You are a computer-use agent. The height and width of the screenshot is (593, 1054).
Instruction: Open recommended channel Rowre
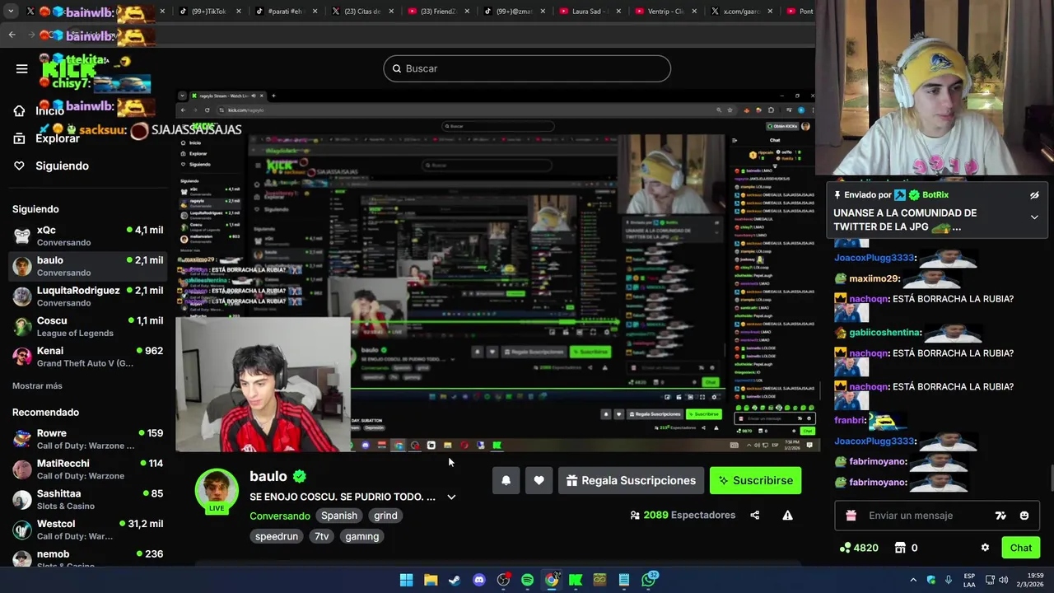(88, 439)
